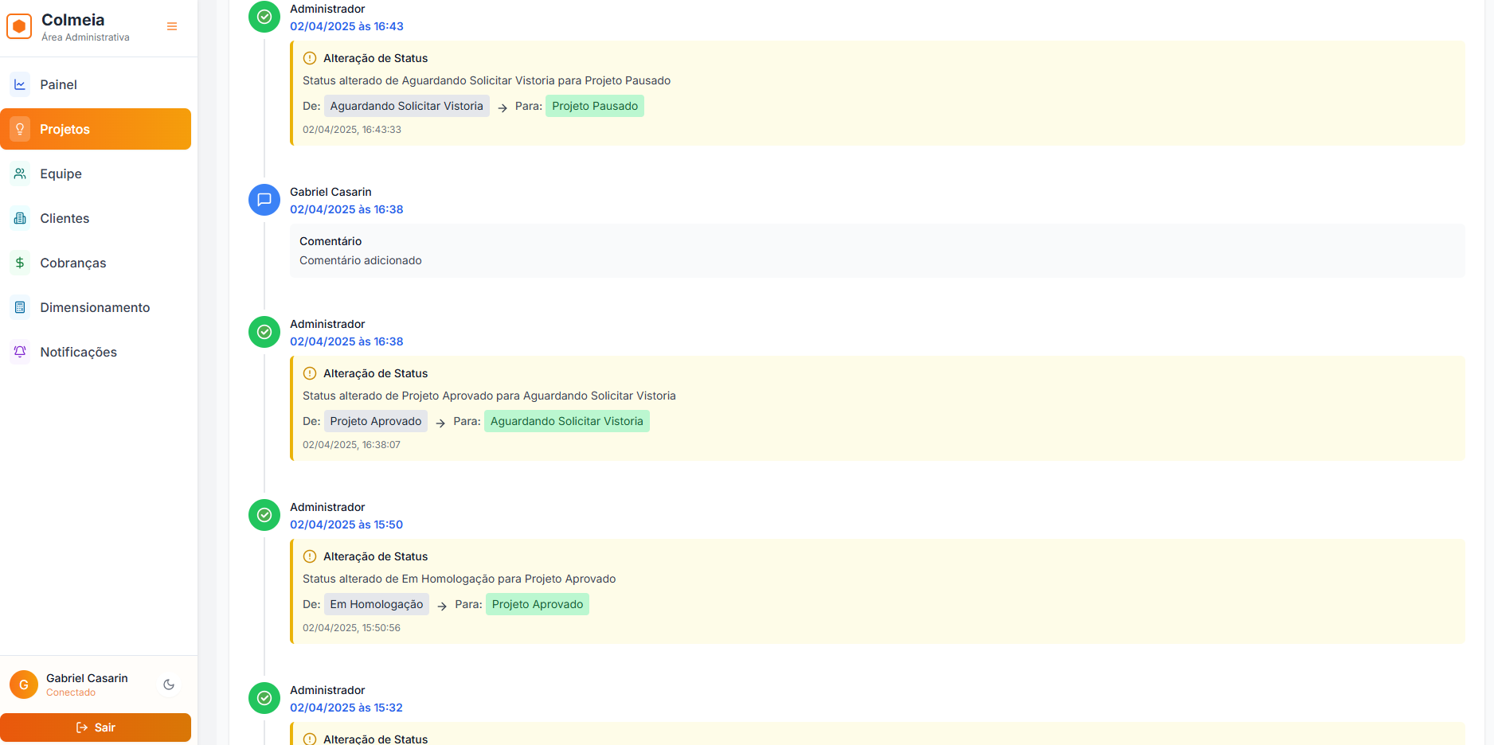Screen dimensions: 1494x745
Task: Click the Cobranças dollar icon
Action: coord(20,263)
